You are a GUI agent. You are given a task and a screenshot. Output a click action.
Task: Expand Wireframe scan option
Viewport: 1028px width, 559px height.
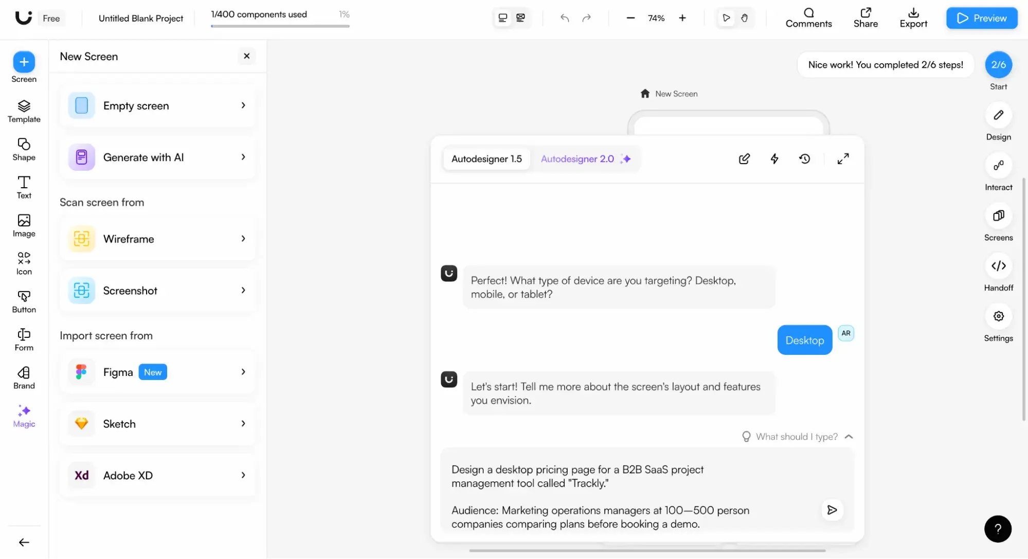157,239
